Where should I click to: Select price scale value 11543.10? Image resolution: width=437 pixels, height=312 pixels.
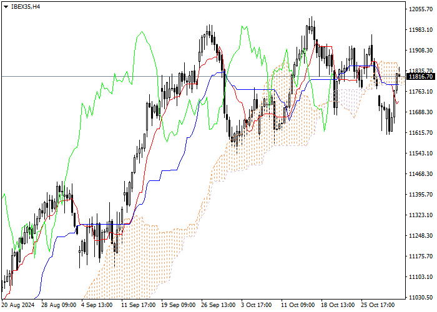tap(421, 154)
